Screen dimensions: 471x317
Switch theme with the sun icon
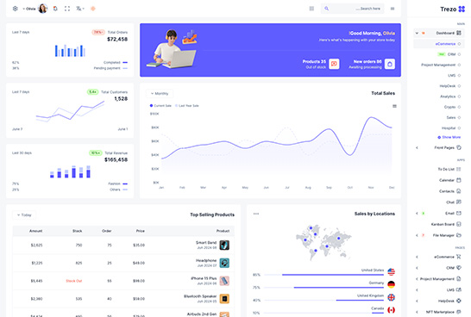point(93,9)
